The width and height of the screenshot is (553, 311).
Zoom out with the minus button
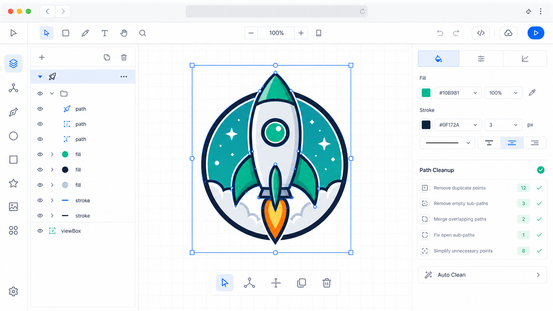point(251,33)
